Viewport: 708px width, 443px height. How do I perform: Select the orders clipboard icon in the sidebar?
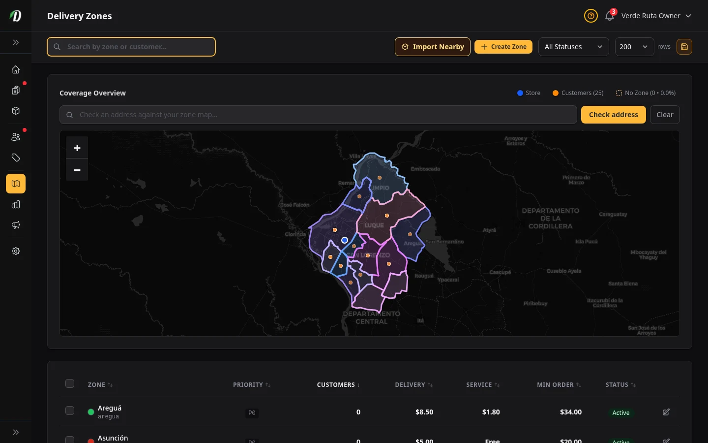[x=16, y=90]
